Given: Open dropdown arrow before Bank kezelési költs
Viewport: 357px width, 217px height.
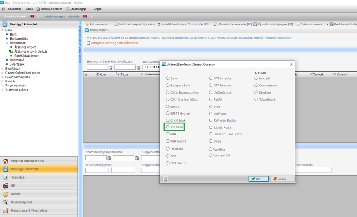Looking at the screenshot, I should tap(328, 25).
